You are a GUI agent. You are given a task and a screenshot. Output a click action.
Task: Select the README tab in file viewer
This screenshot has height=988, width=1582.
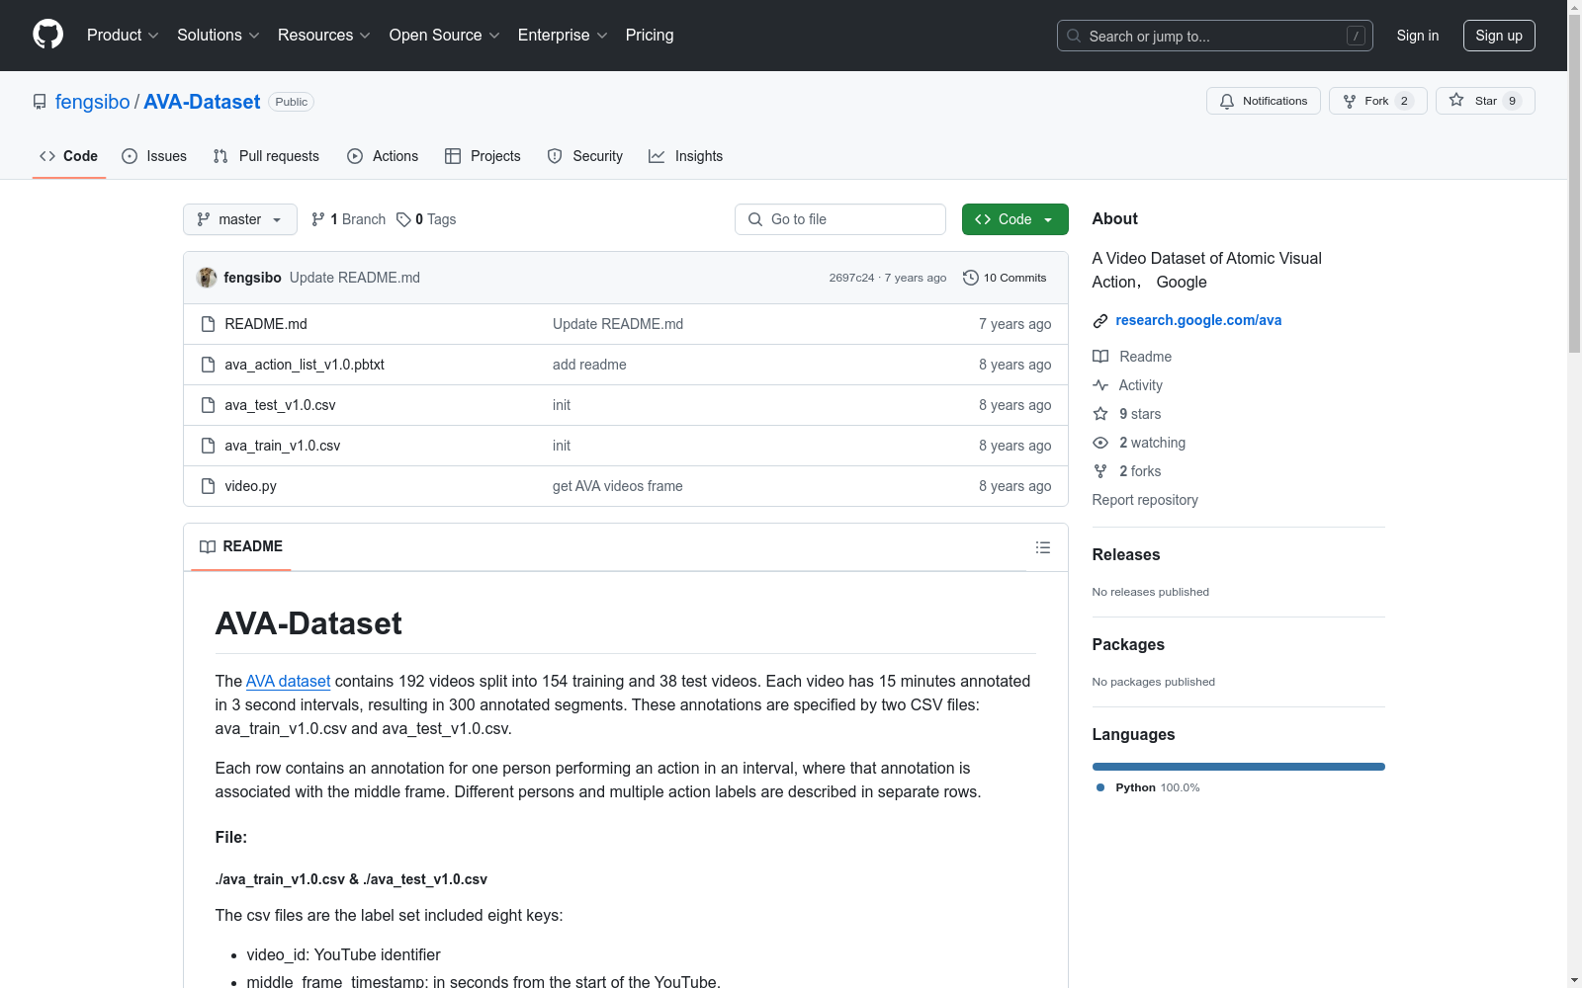(x=241, y=546)
